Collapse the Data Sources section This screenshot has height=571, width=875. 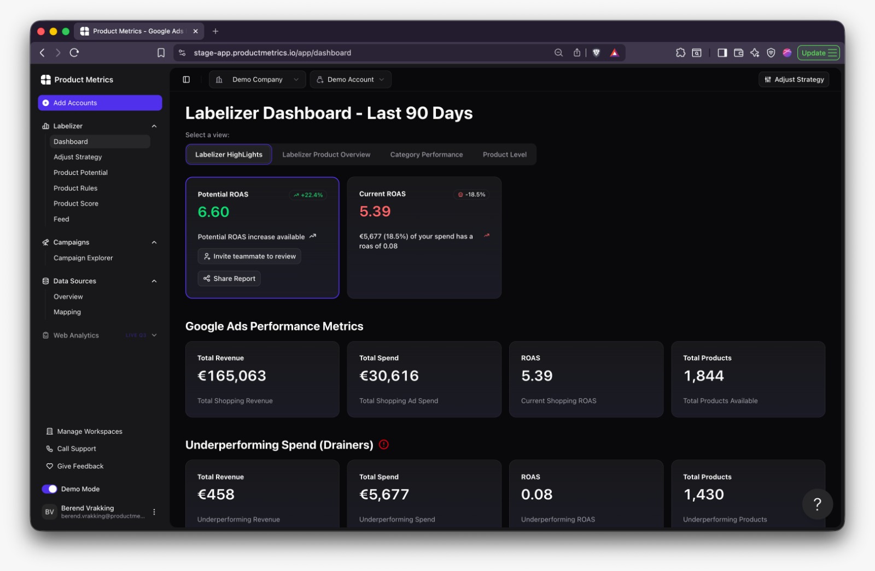coord(154,281)
